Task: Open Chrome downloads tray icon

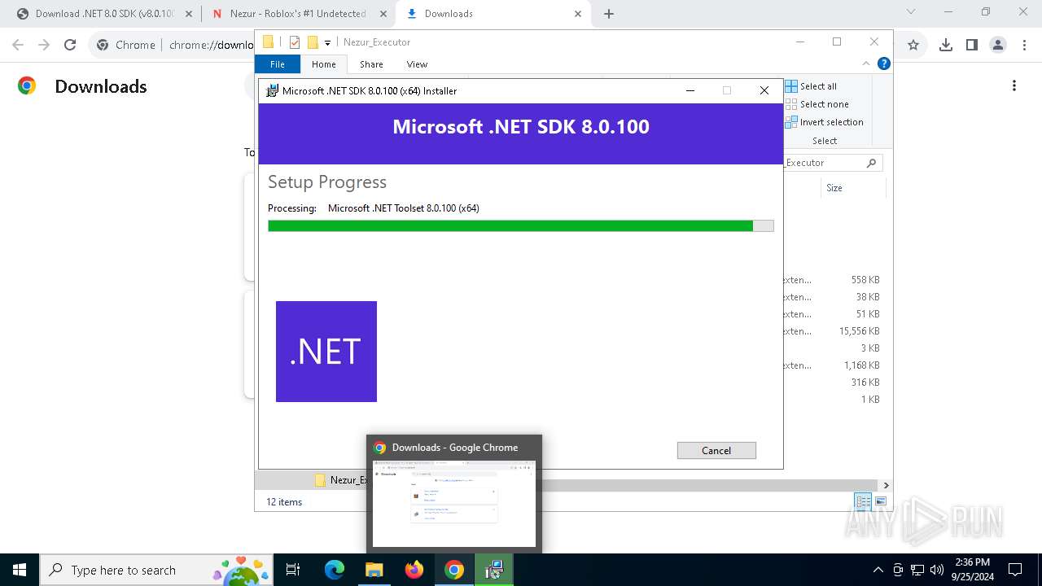Action: pyautogui.click(x=946, y=46)
